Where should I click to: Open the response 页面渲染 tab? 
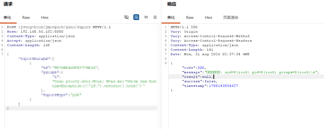(x=231, y=18)
